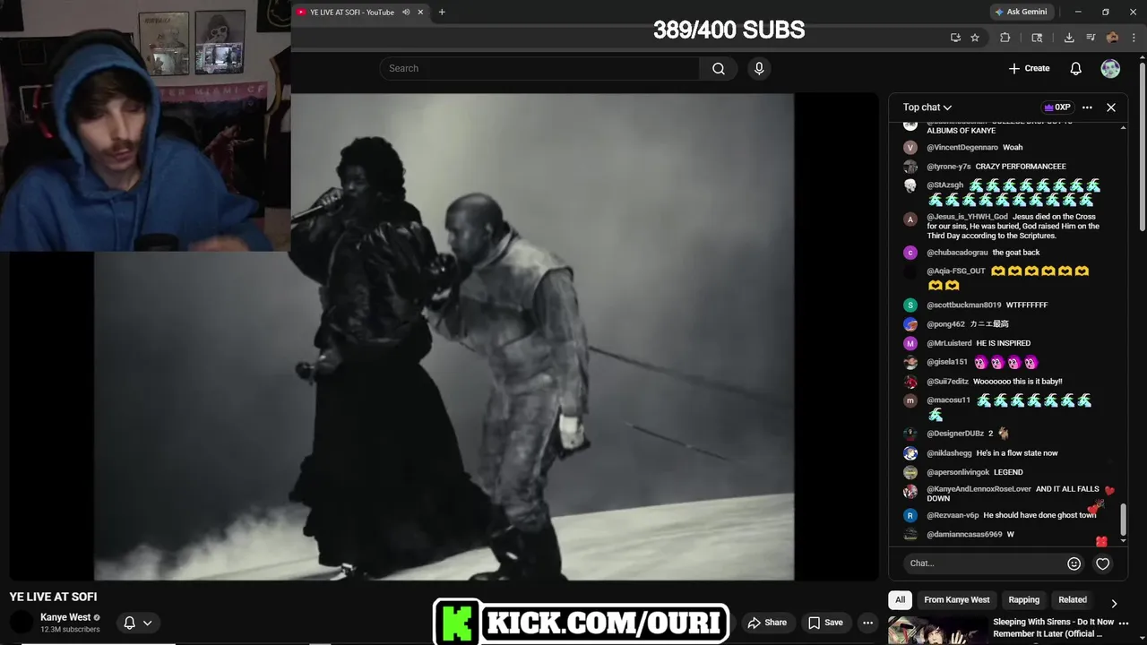Click the YE LIVE AT SOFI video player
This screenshot has height=645, width=1147.
tap(444, 337)
